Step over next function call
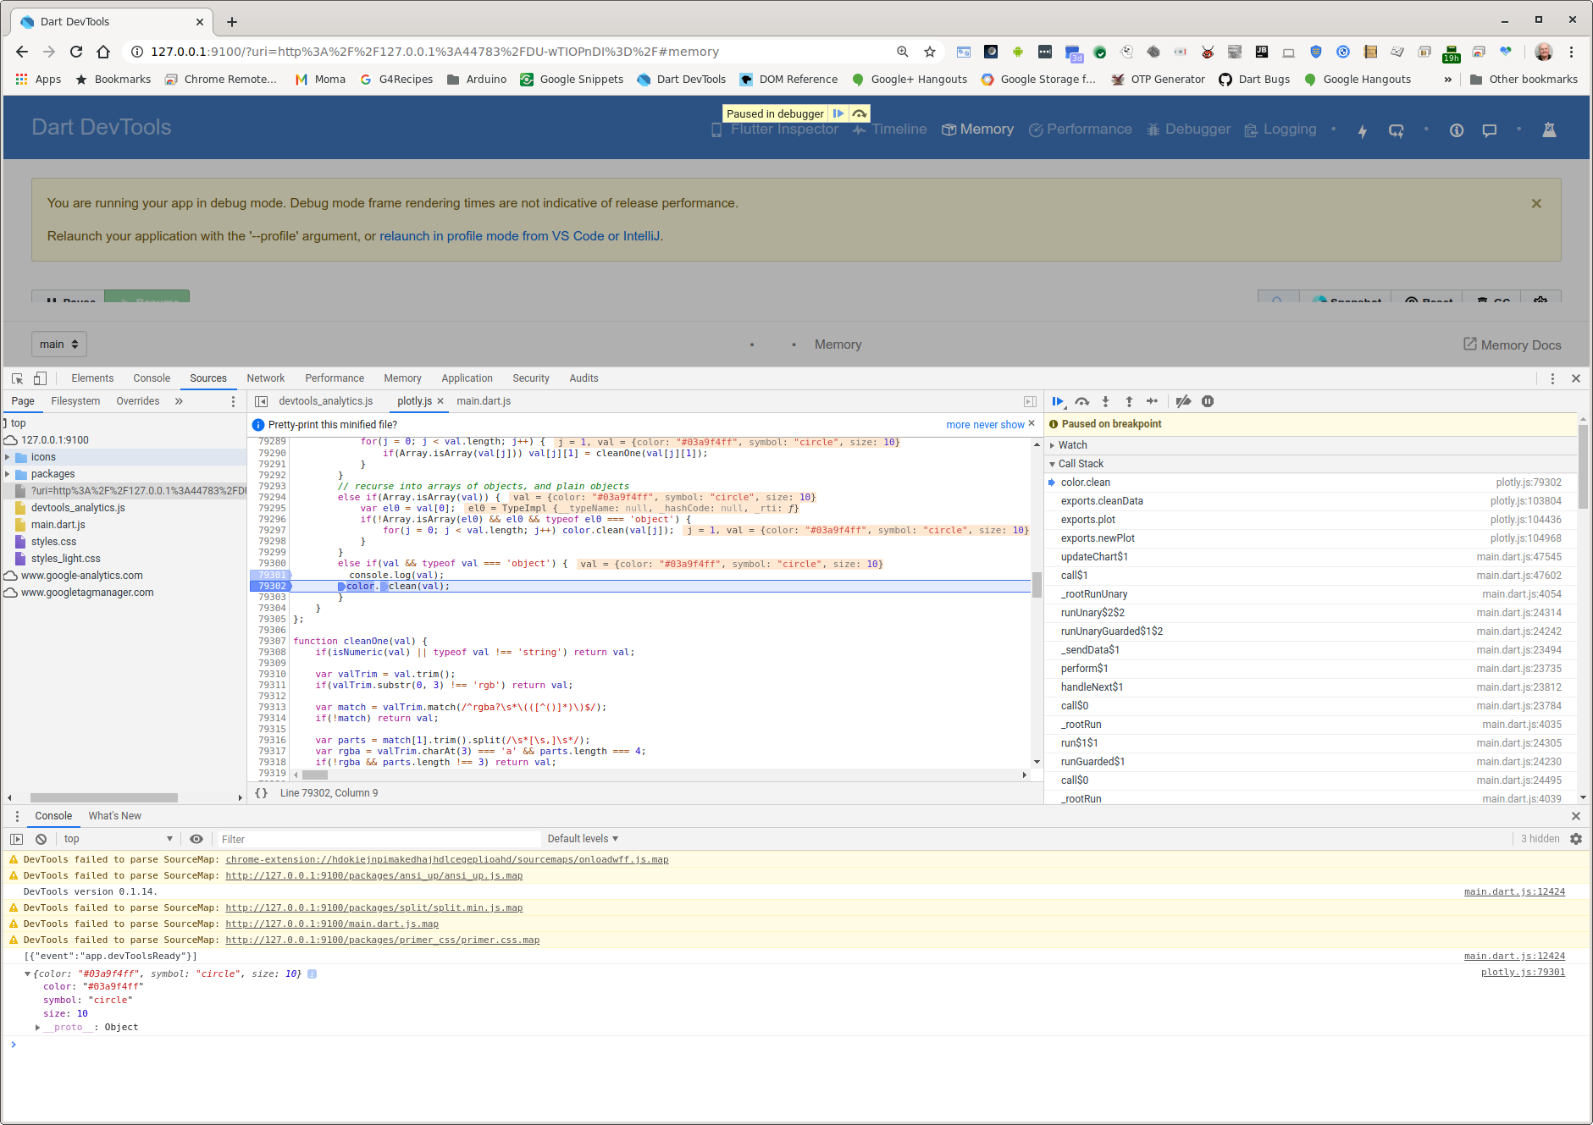Image resolution: width=1593 pixels, height=1125 pixels. point(1081,401)
